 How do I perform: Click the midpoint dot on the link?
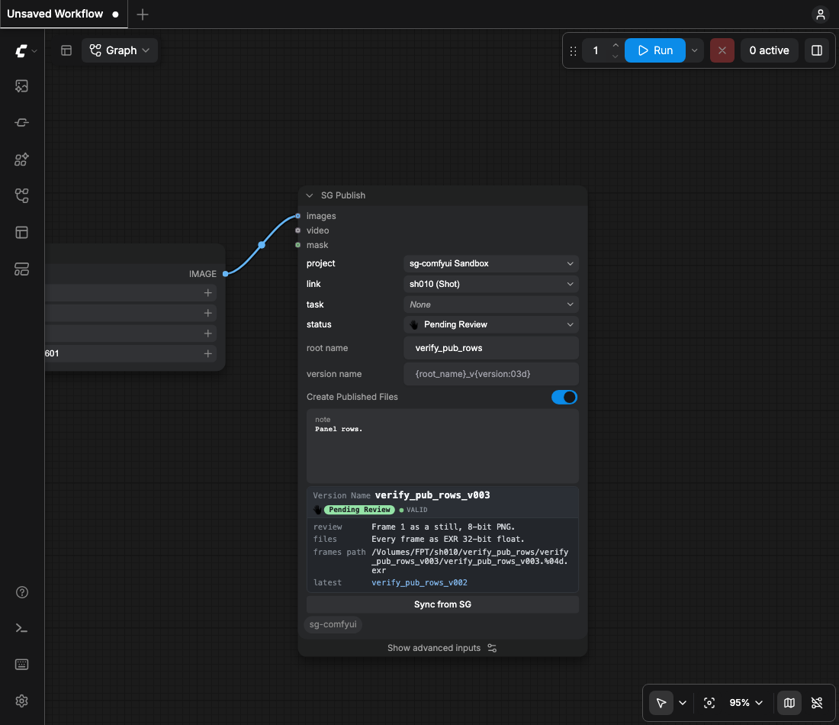262,245
